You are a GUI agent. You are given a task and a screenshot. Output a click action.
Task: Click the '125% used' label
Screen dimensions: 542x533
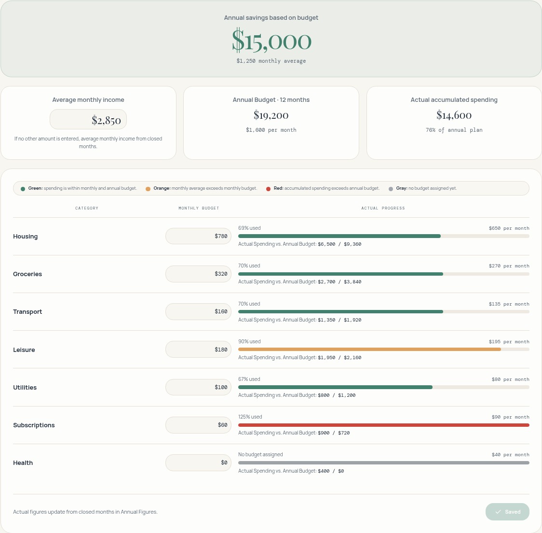pyautogui.click(x=250, y=417)
